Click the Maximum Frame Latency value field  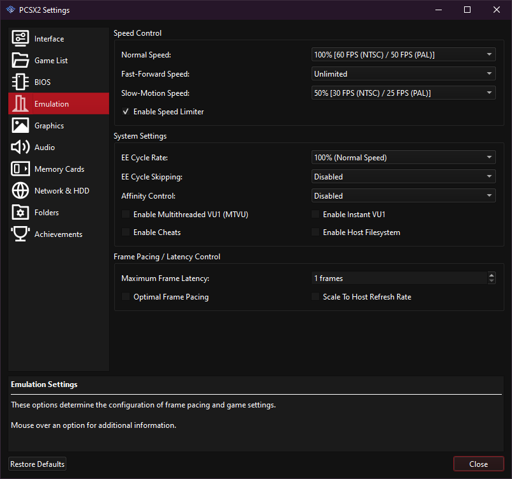[x=399, y=278]
